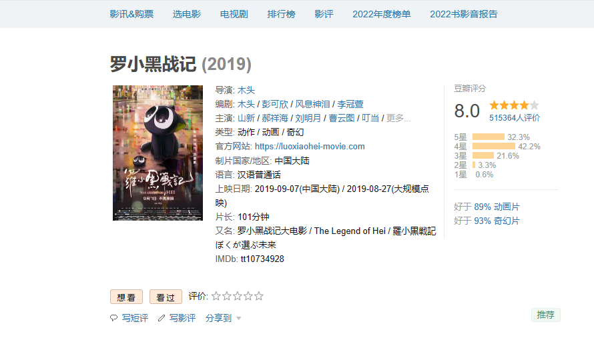Open the official website luoxiaohei-movie.com link
Viewport: 594px width, 338px height.
pyautogui.click(x=310, y=147)
